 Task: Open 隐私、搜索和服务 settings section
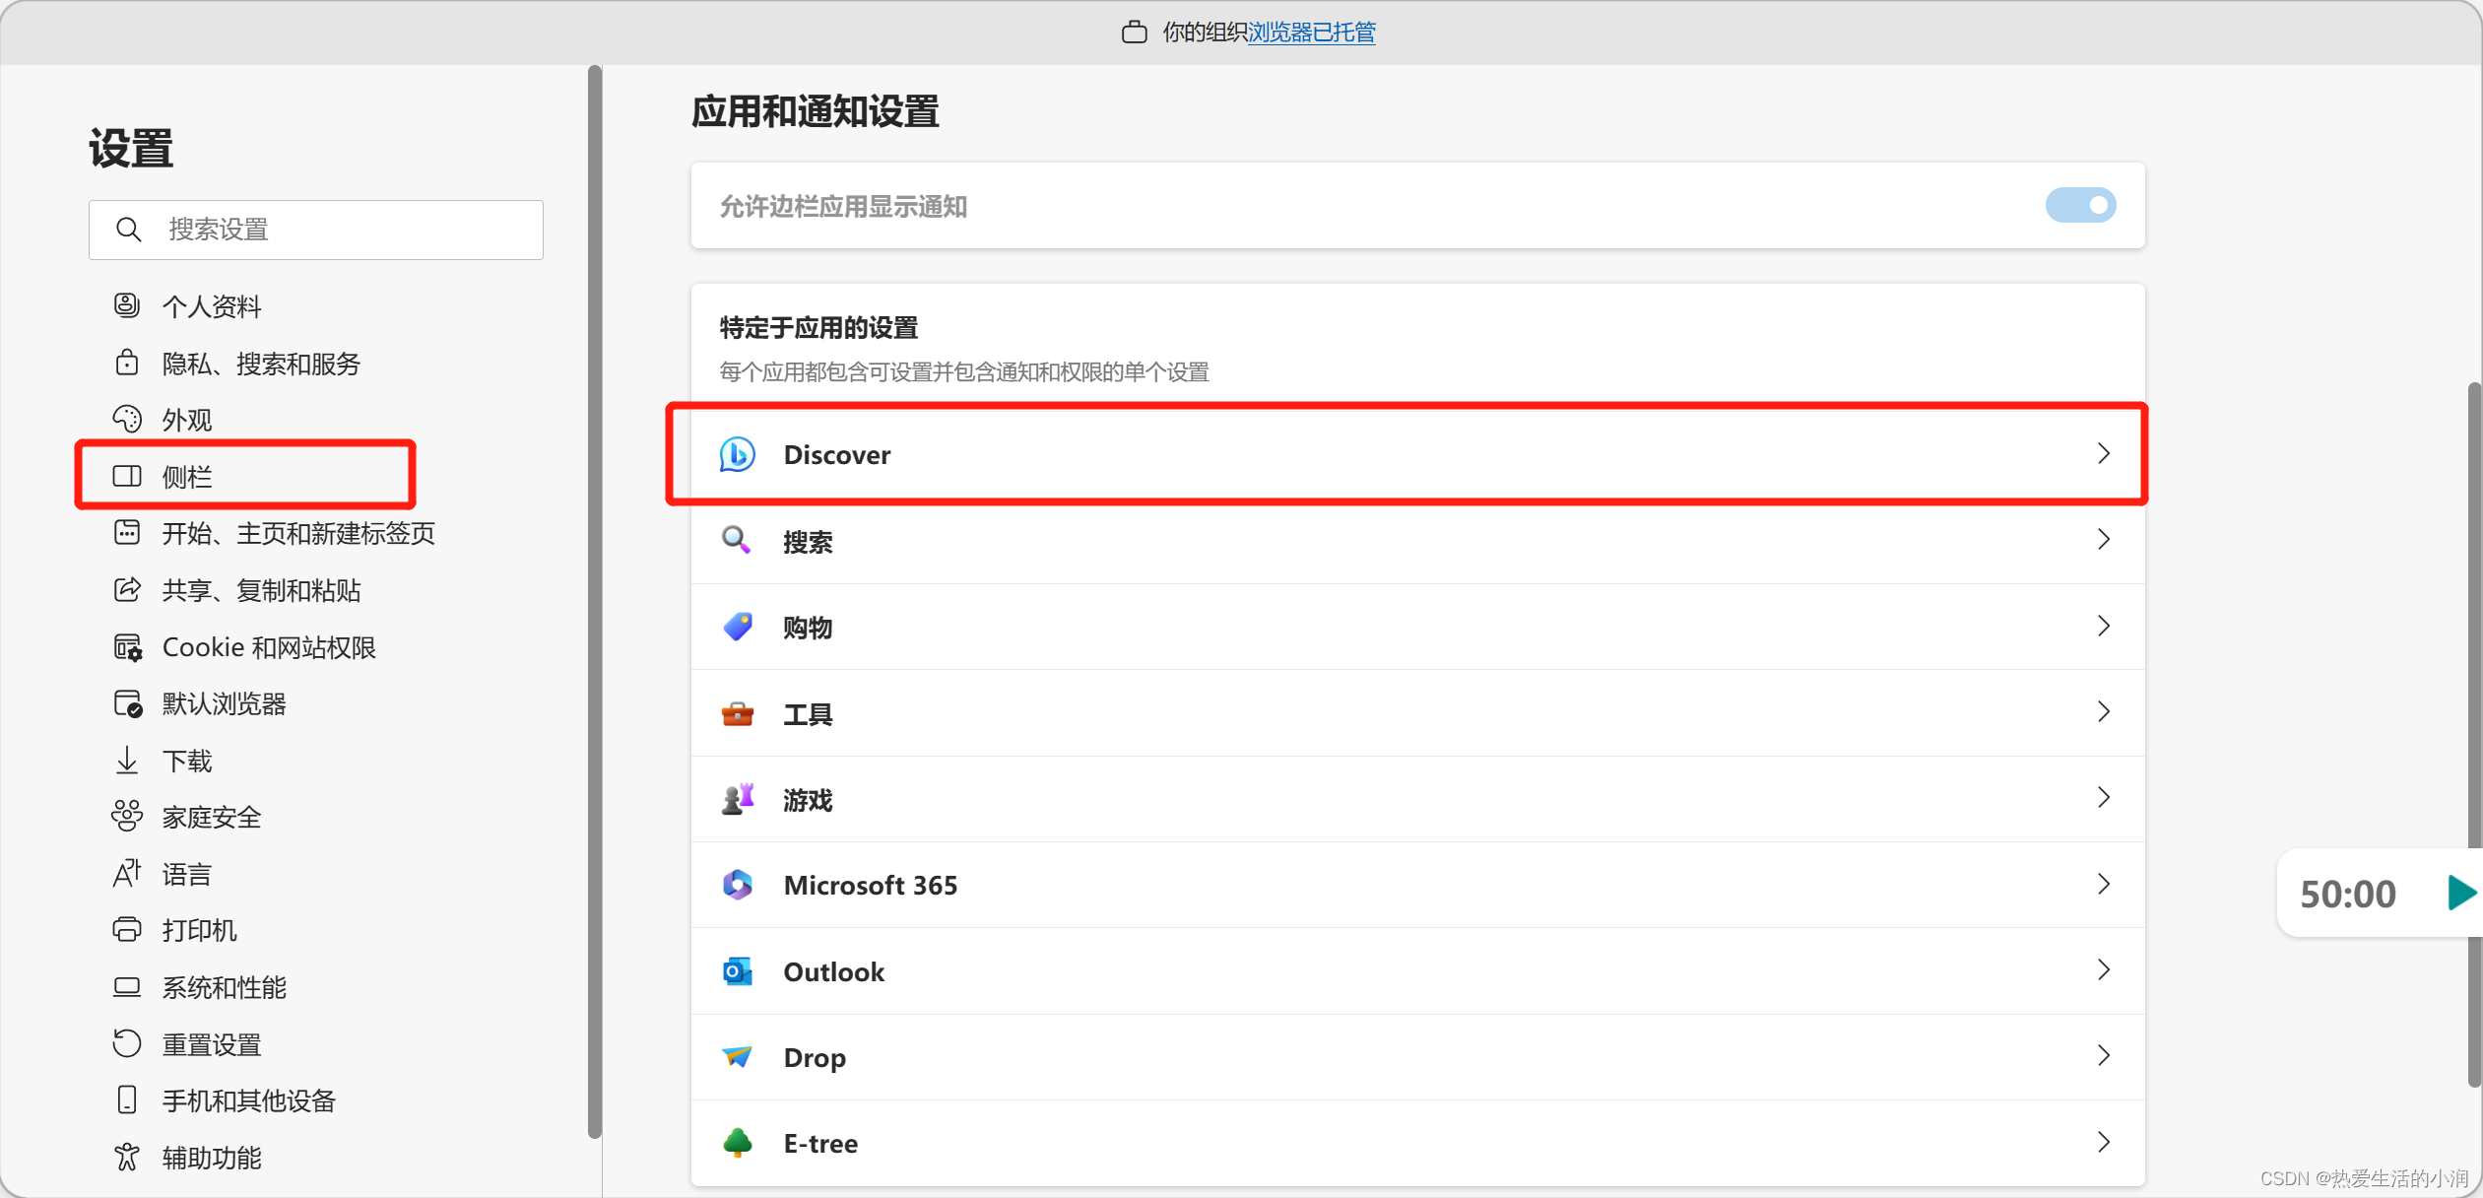tap(261, 364)
